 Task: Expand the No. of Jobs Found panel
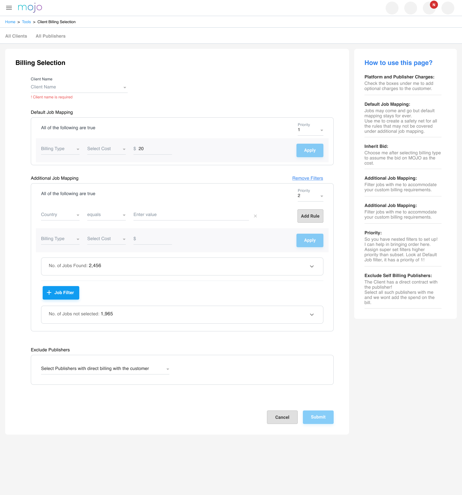[312, 266]
